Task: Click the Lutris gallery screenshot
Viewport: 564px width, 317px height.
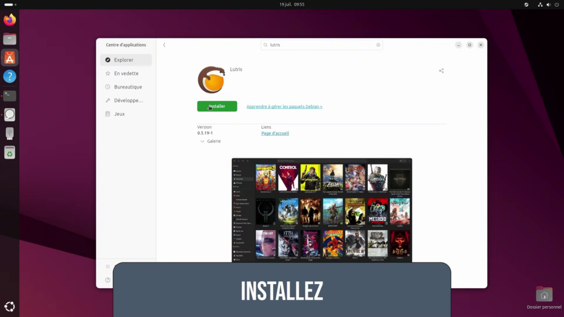Action: coord(322,210)
